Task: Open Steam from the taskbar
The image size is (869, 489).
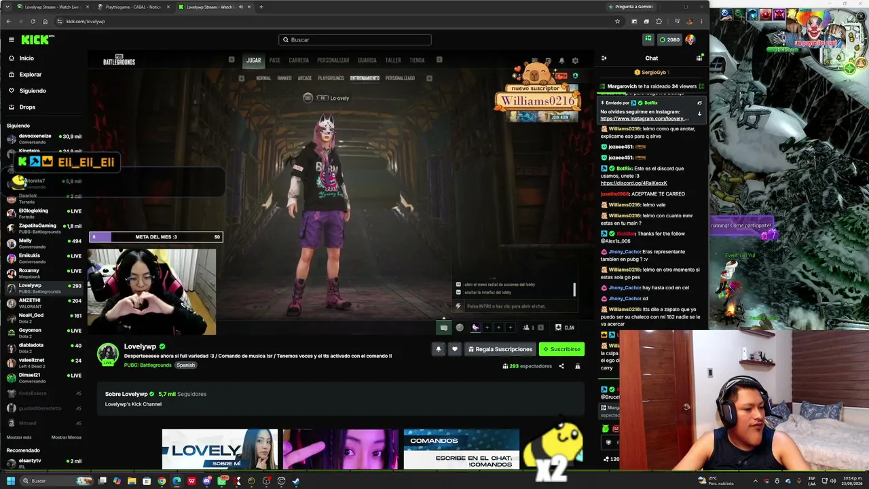Action: coord(296,481)
